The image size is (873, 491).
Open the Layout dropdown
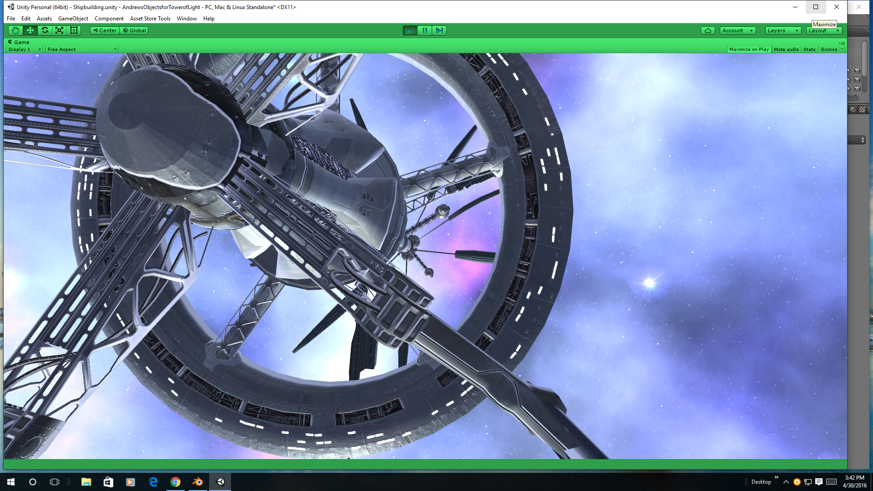824,30
